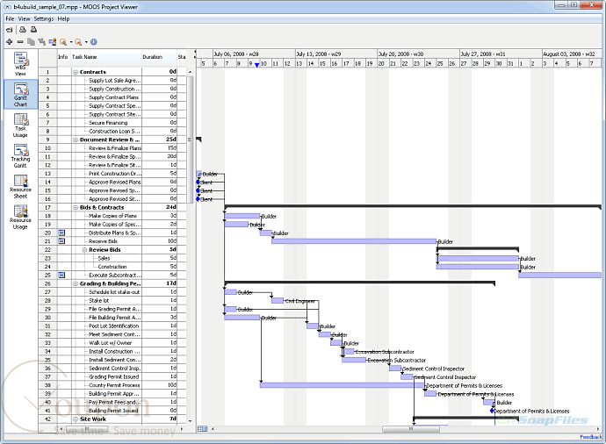Click the Gantt horizontal scrollbar thumb
Viewport: 606px width, 444px height.
point(411,429)
